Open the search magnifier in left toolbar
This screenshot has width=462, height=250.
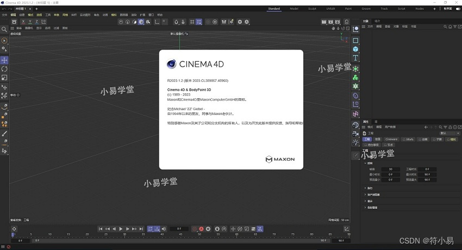click(4, 29)
